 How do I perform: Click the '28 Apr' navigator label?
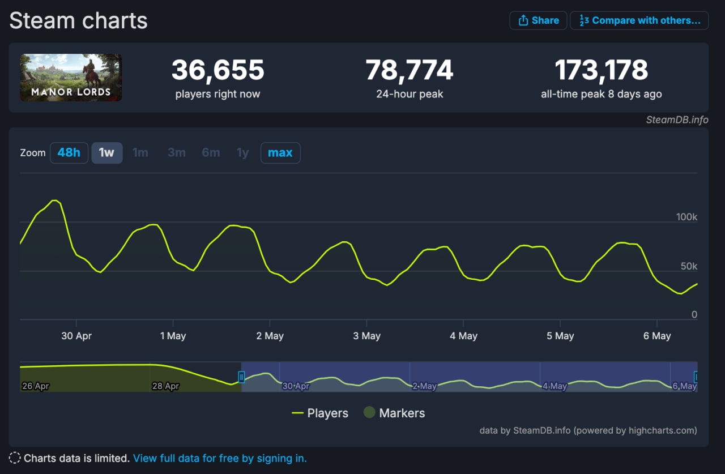(166, 386)
